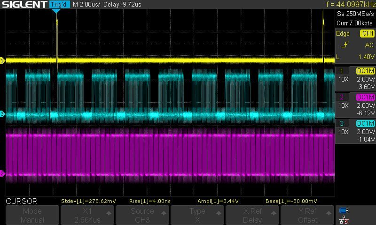Click the Stdev[1]=278.62mV measurement

(88, 201)
